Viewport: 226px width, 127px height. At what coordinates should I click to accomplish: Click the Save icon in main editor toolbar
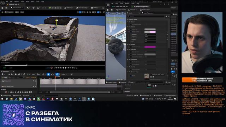click(2, 8)
